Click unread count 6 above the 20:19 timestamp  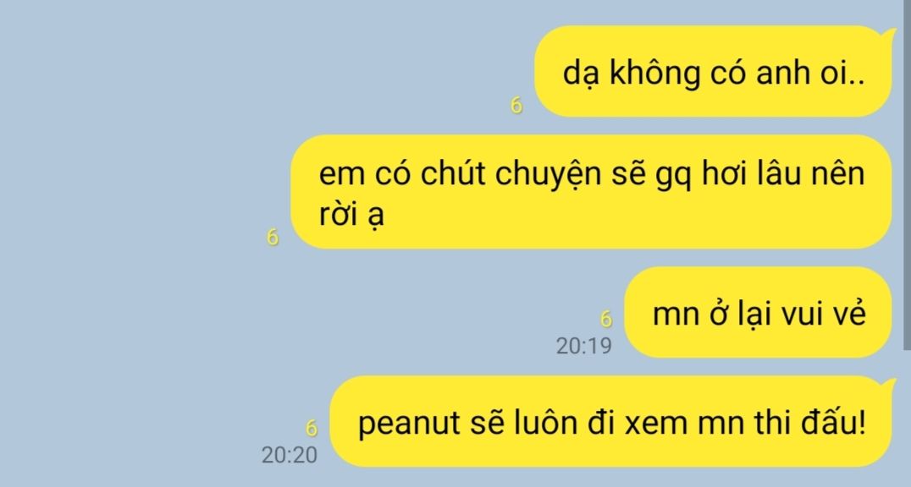pyautogui.click(x=606, y=319)
